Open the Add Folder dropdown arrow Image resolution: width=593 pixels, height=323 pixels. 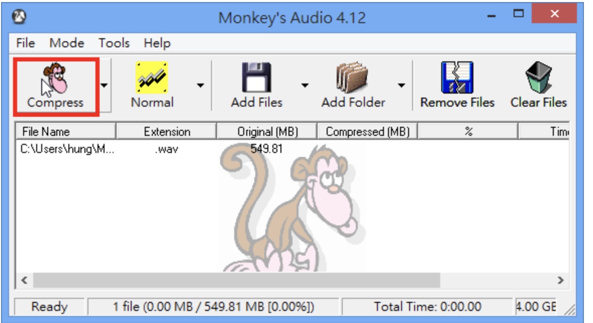pos(401,86)
